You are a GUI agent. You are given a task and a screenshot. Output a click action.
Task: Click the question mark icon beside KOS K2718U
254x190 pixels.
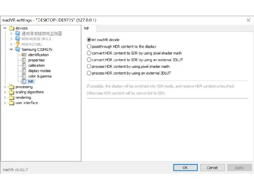click(x=18, y=44)
